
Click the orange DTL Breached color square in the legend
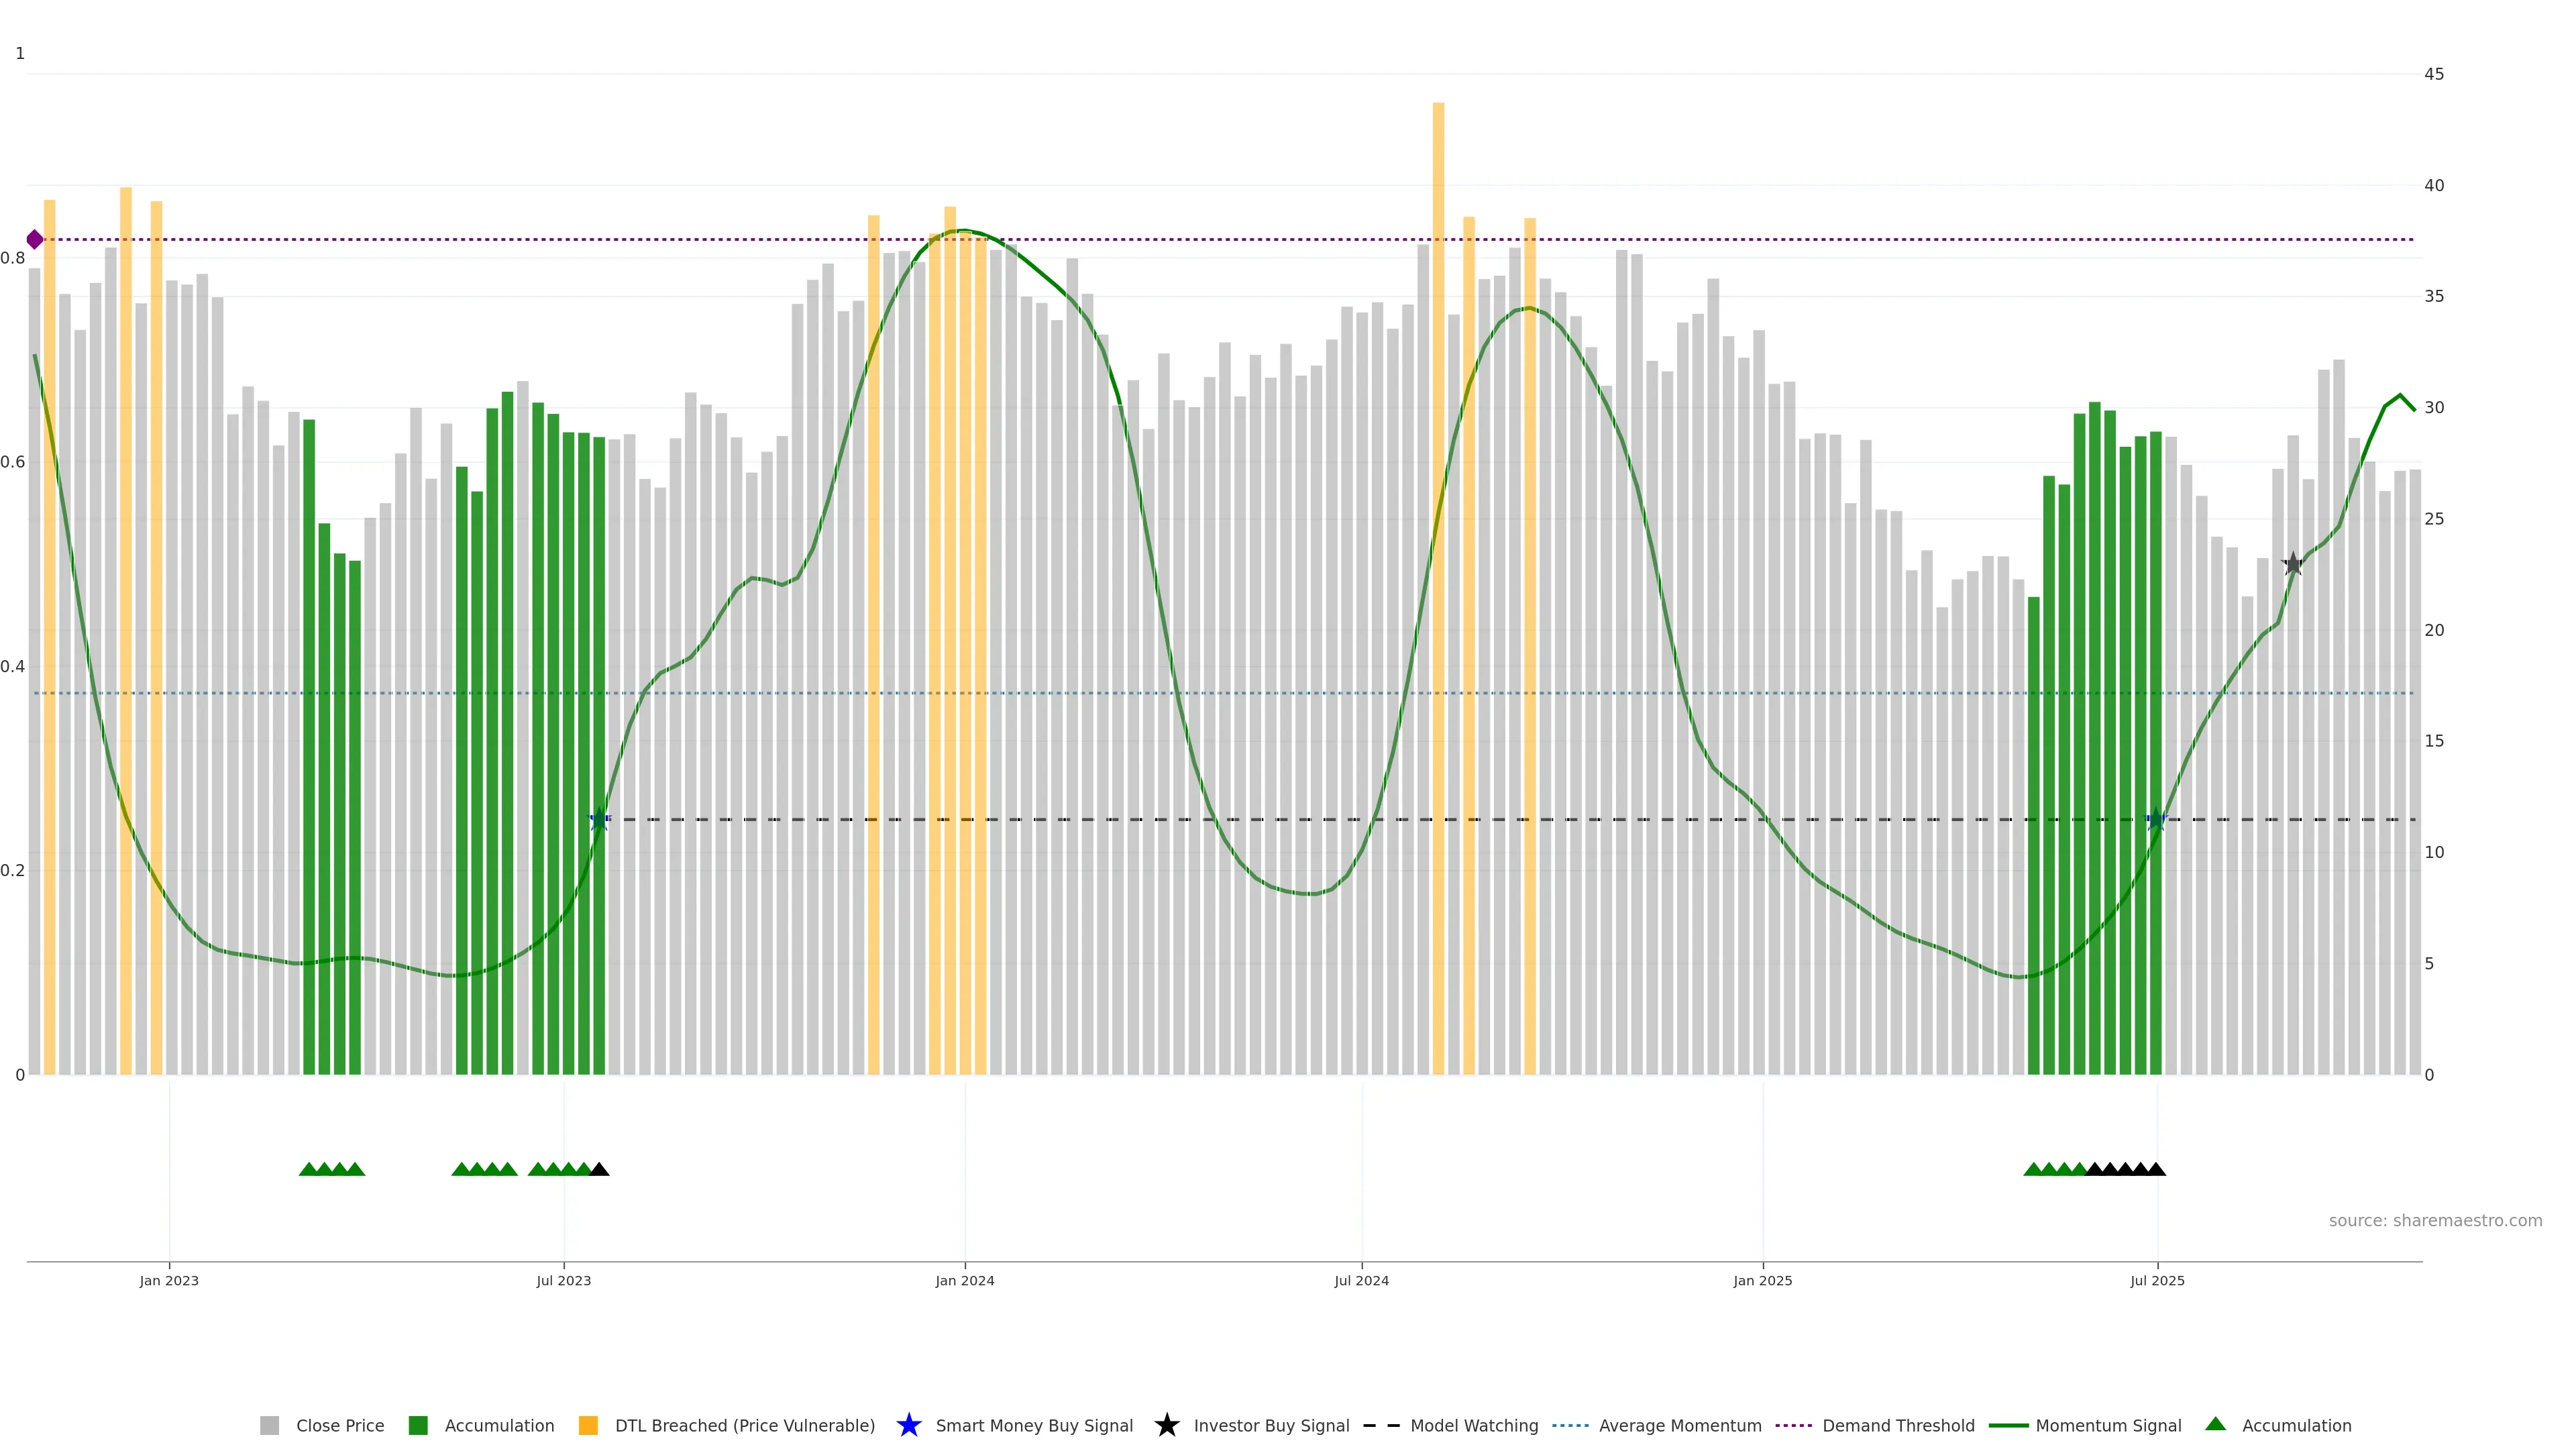588,1425
